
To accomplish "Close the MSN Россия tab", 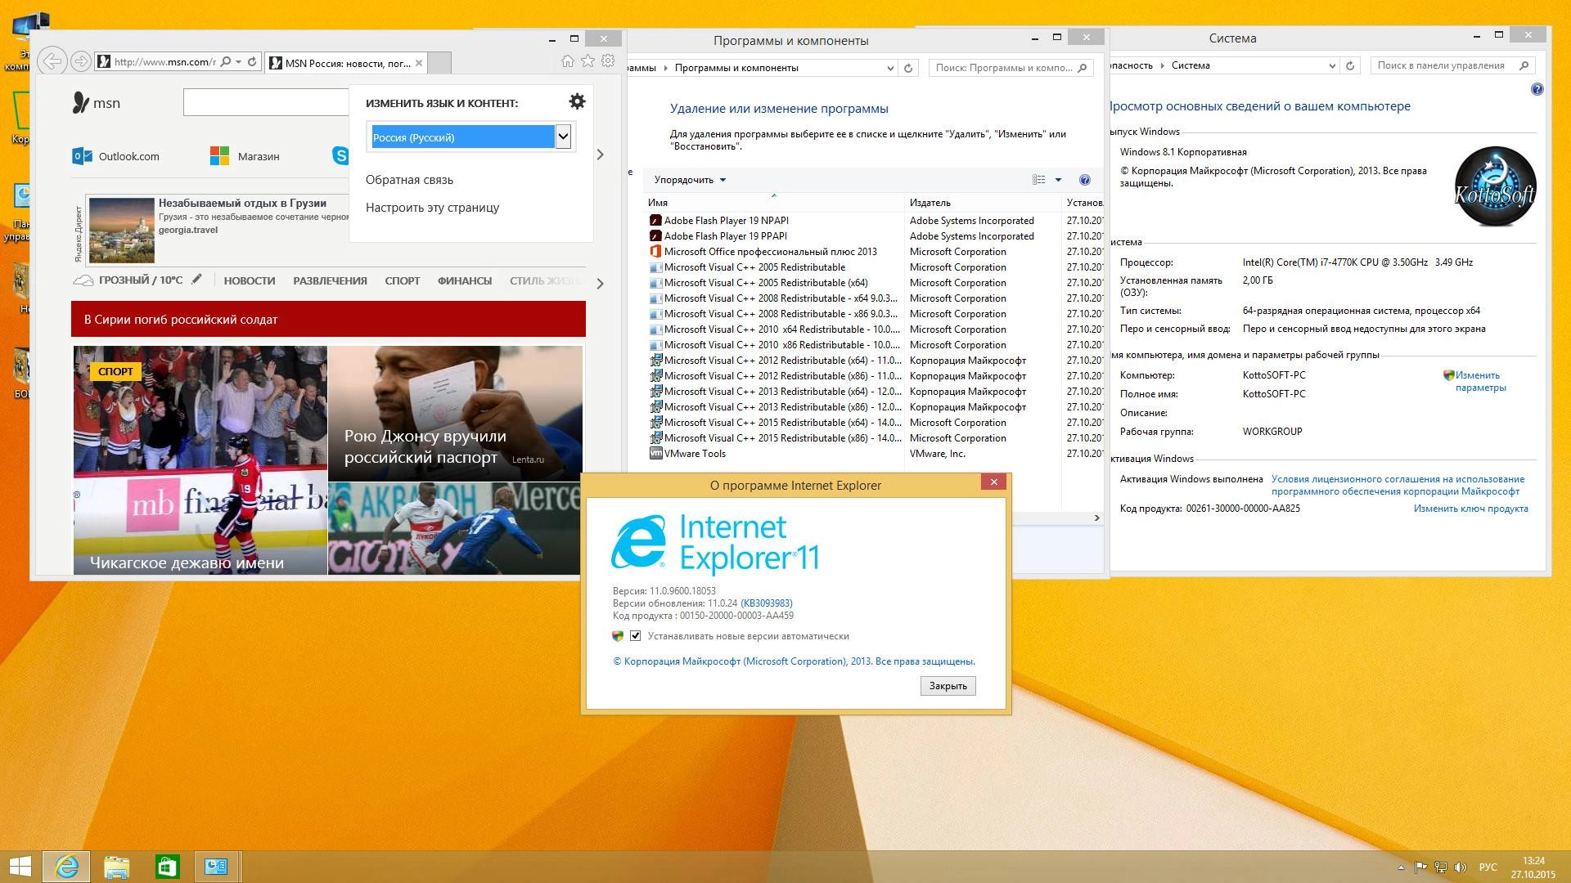I will 419,63.
